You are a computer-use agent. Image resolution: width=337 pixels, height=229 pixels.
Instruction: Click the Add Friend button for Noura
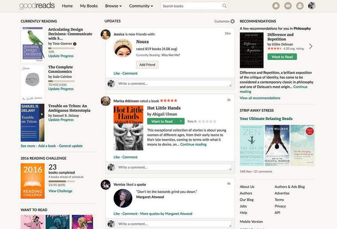pyautogui.click(x=147, y=64)
